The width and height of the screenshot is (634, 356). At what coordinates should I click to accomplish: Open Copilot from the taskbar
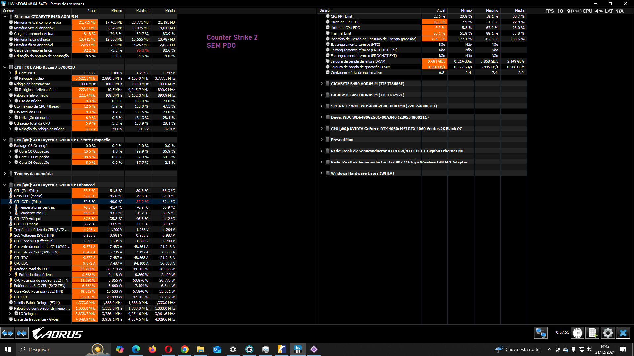[x=120, y=349]
